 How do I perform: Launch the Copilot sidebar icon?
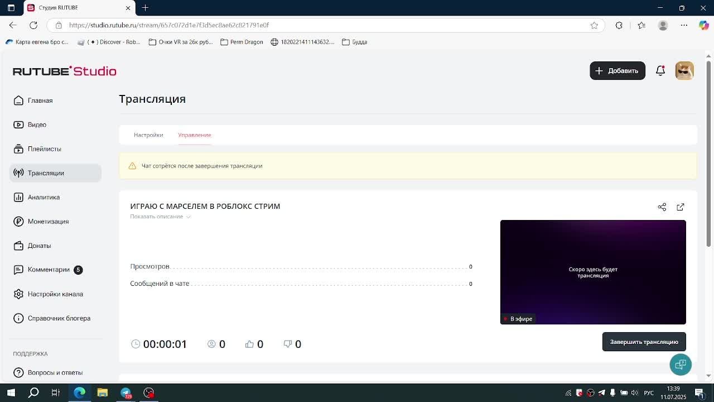coord(704,25)
